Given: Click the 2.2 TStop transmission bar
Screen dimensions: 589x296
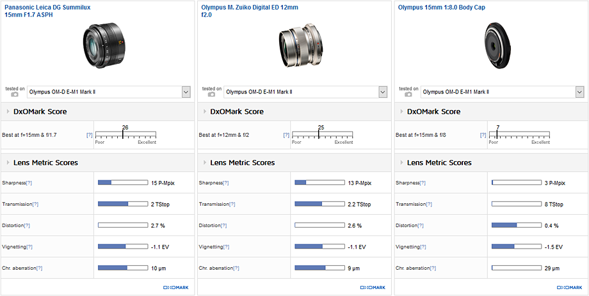Looking at the screenshot, I should pyautogui.click(x=319, y=204).
